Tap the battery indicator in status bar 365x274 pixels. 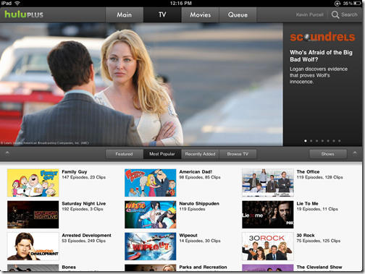pyautogui.click(x=357, y=4)
